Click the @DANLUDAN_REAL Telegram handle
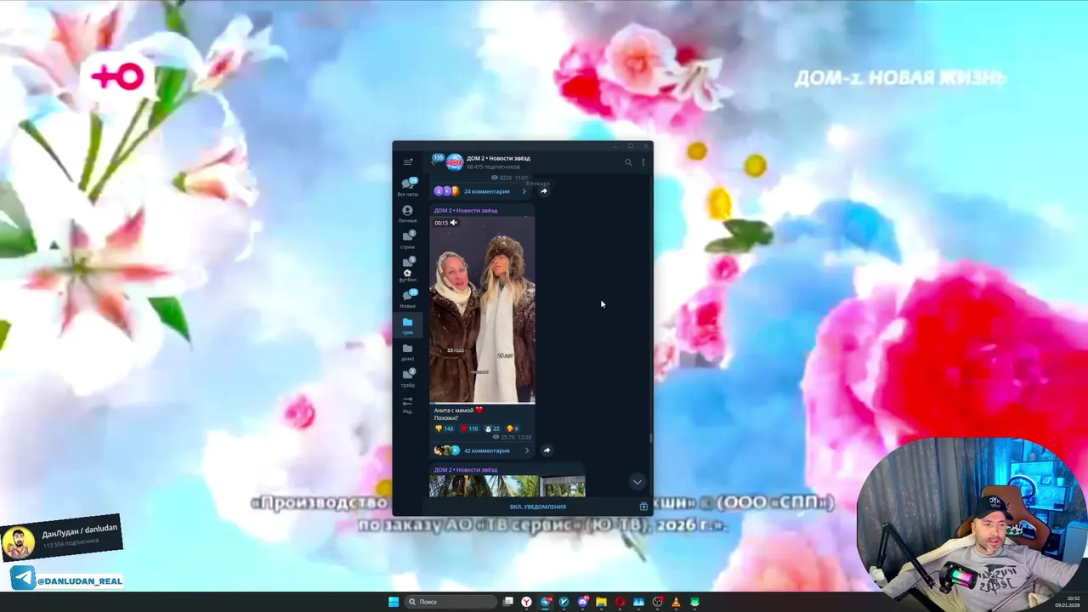This screenshot has width=1088, height=612. pos(67,580)
